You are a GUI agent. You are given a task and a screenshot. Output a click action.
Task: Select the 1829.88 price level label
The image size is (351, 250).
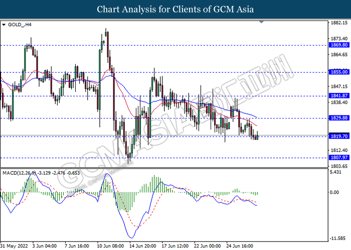pos(339,117)
